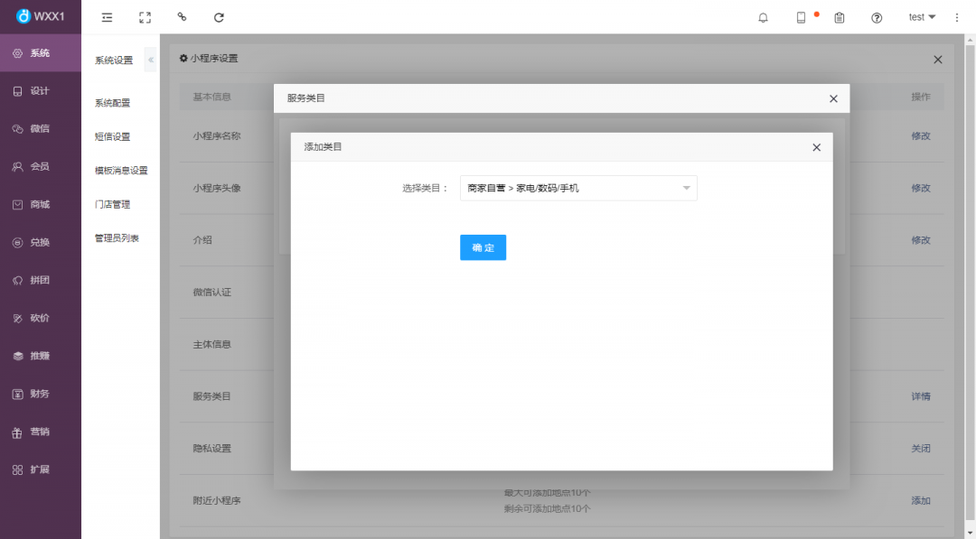This screenshot has height=539, width=976.
Task: Open the test user dropdown
Action: (x=922, y=17)
